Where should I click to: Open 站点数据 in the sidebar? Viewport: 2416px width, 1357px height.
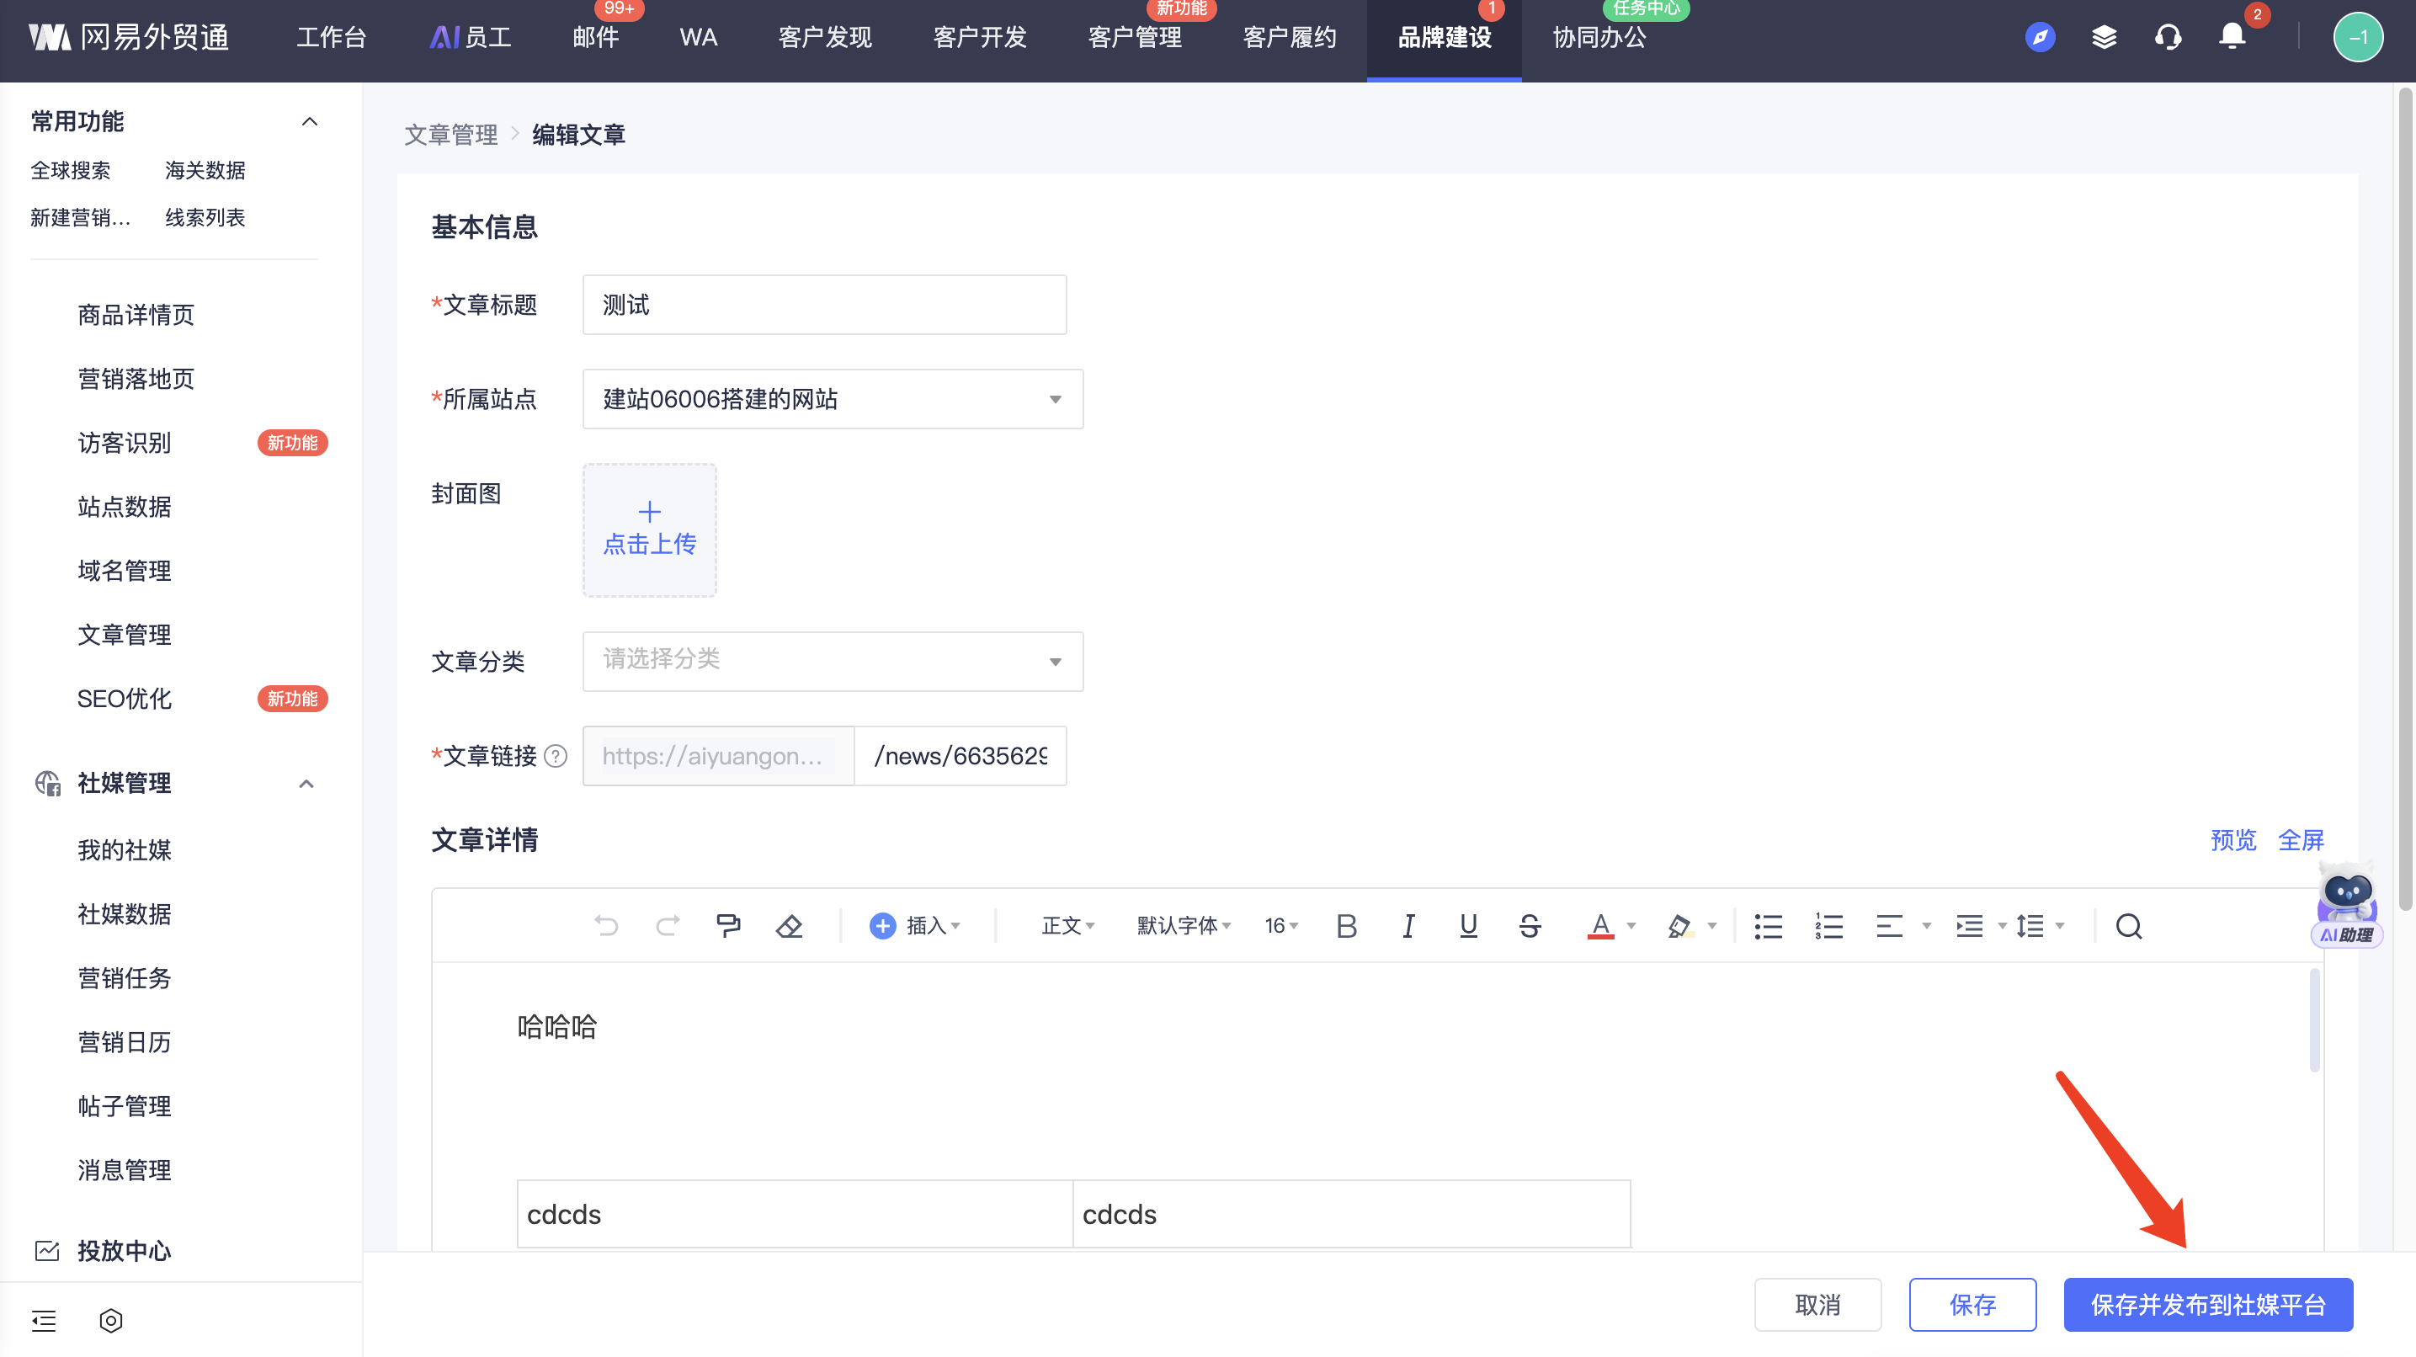(x=125, y=507)
